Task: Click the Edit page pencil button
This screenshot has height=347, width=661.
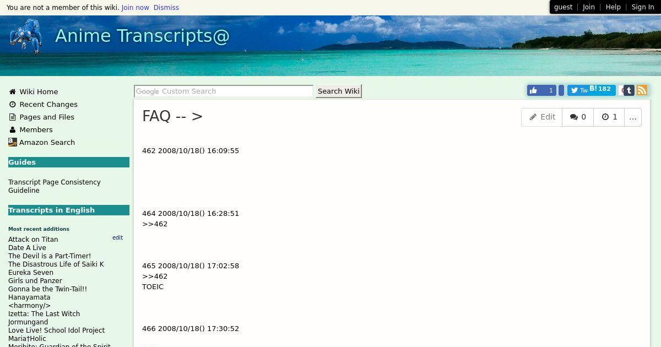Action: 542,117
